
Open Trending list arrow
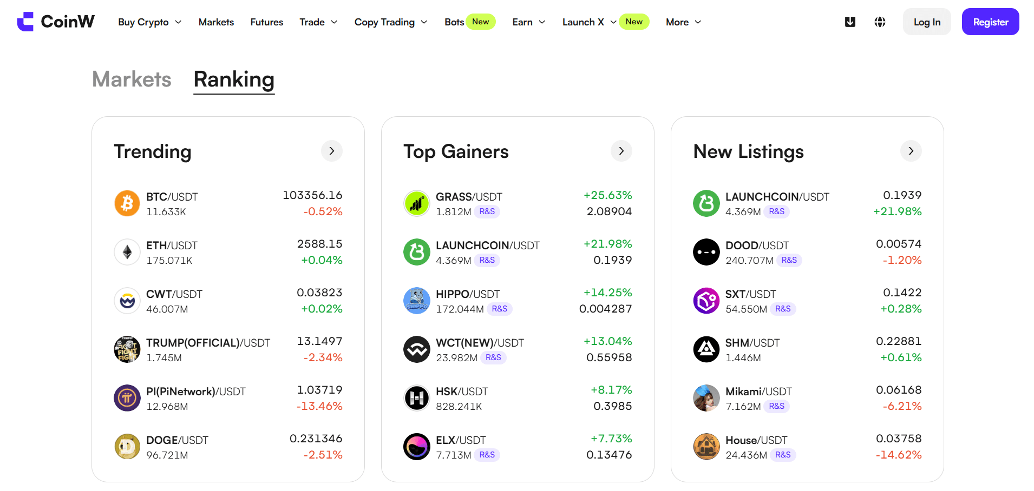point(332,151)
